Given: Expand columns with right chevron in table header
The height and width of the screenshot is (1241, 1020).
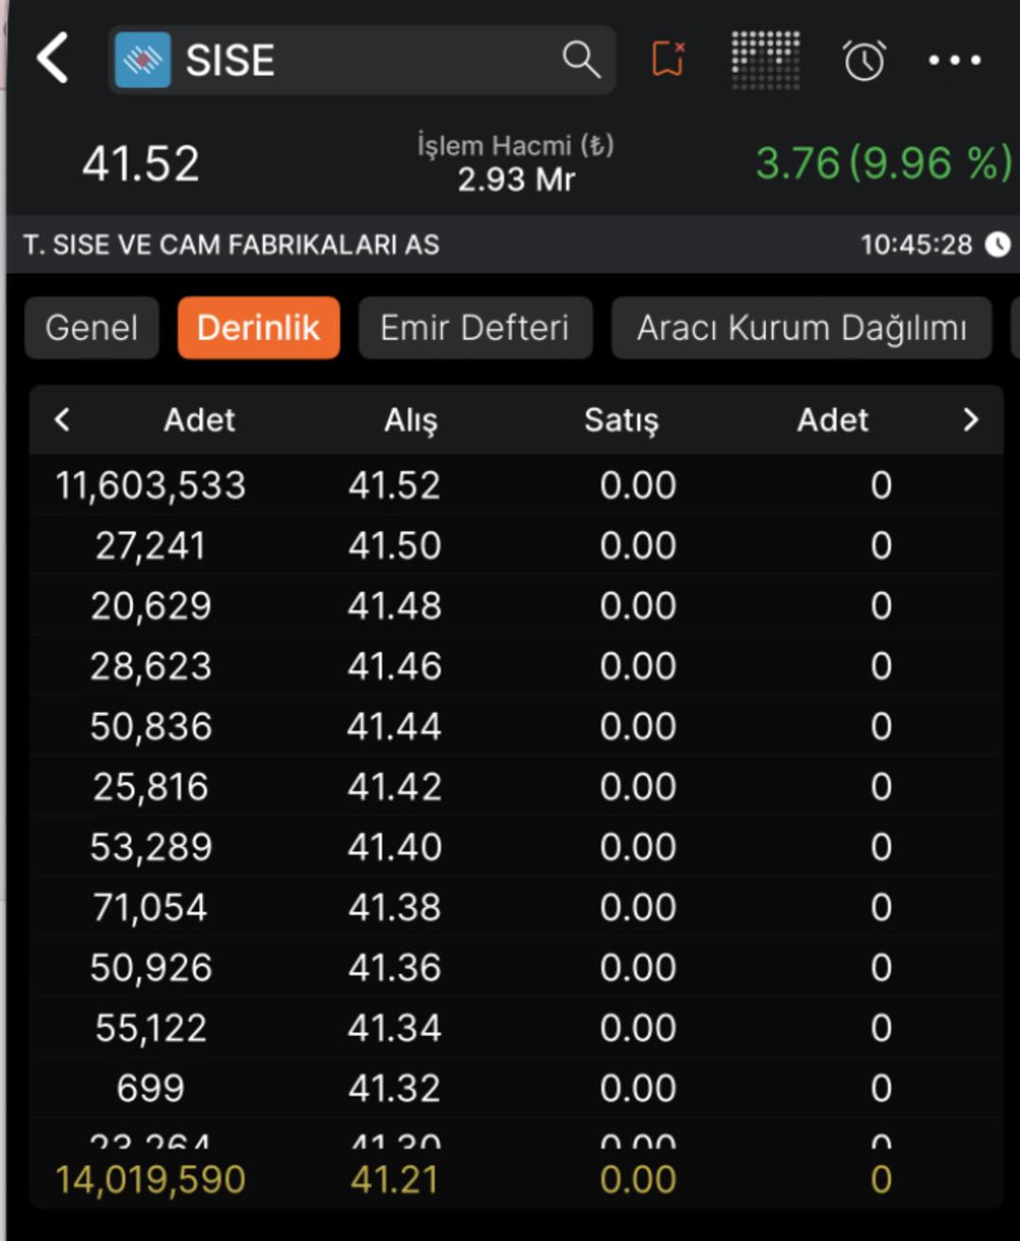Looking at the screenshot, I should click(x=970, y=419).
